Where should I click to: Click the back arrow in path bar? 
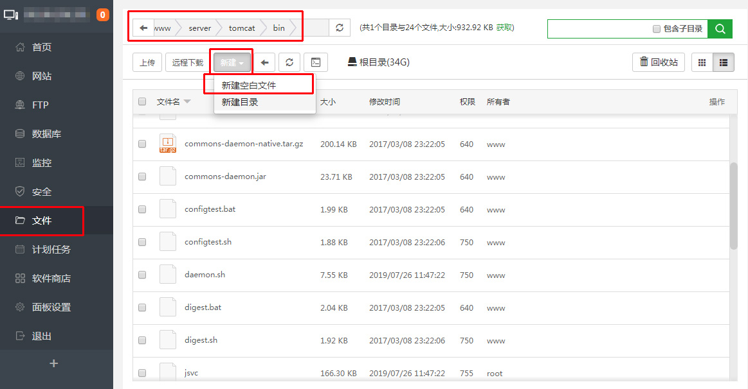[143, 28]
